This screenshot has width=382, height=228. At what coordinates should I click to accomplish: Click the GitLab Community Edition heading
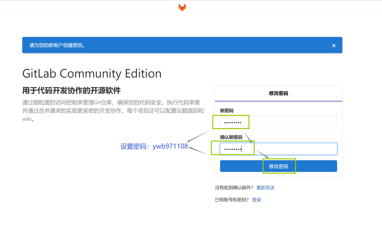click(92, 74)
